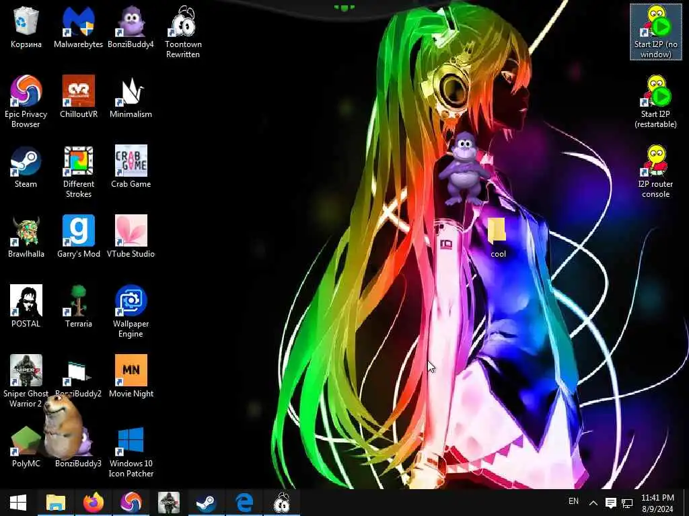Select the Movie Night desktop icon

coord(131,376)
